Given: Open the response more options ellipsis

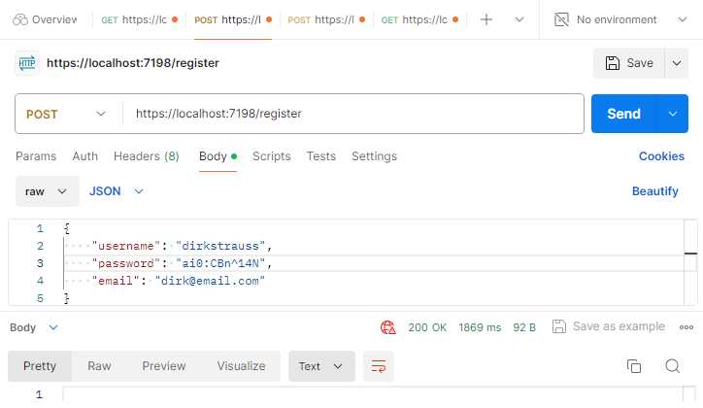Looking at the screenshot, I should tap(686, 327).
